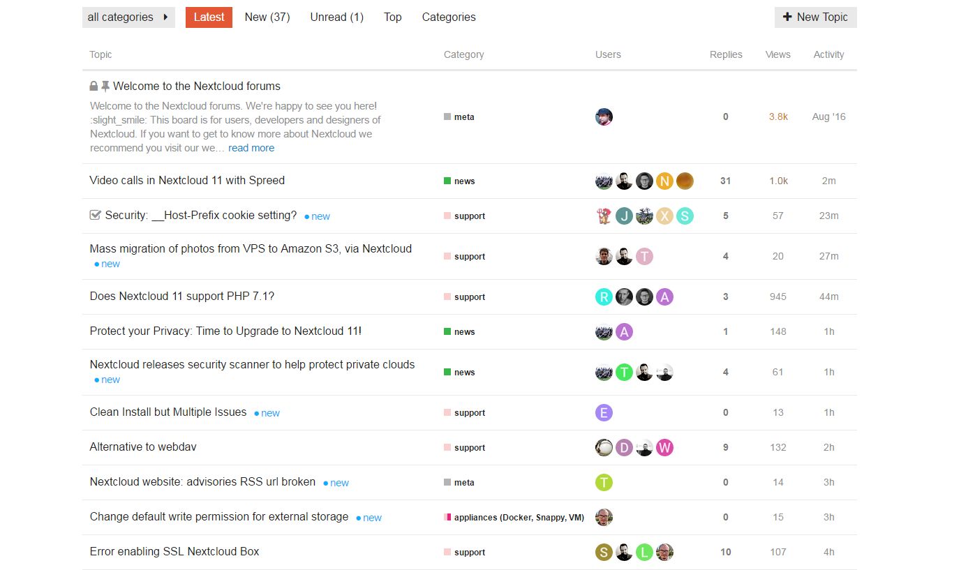Click the cyan R avatar on PHP 7.1 row
This screenshot has width=975, height=570.
pyautogui.click(x=604, y=297)
